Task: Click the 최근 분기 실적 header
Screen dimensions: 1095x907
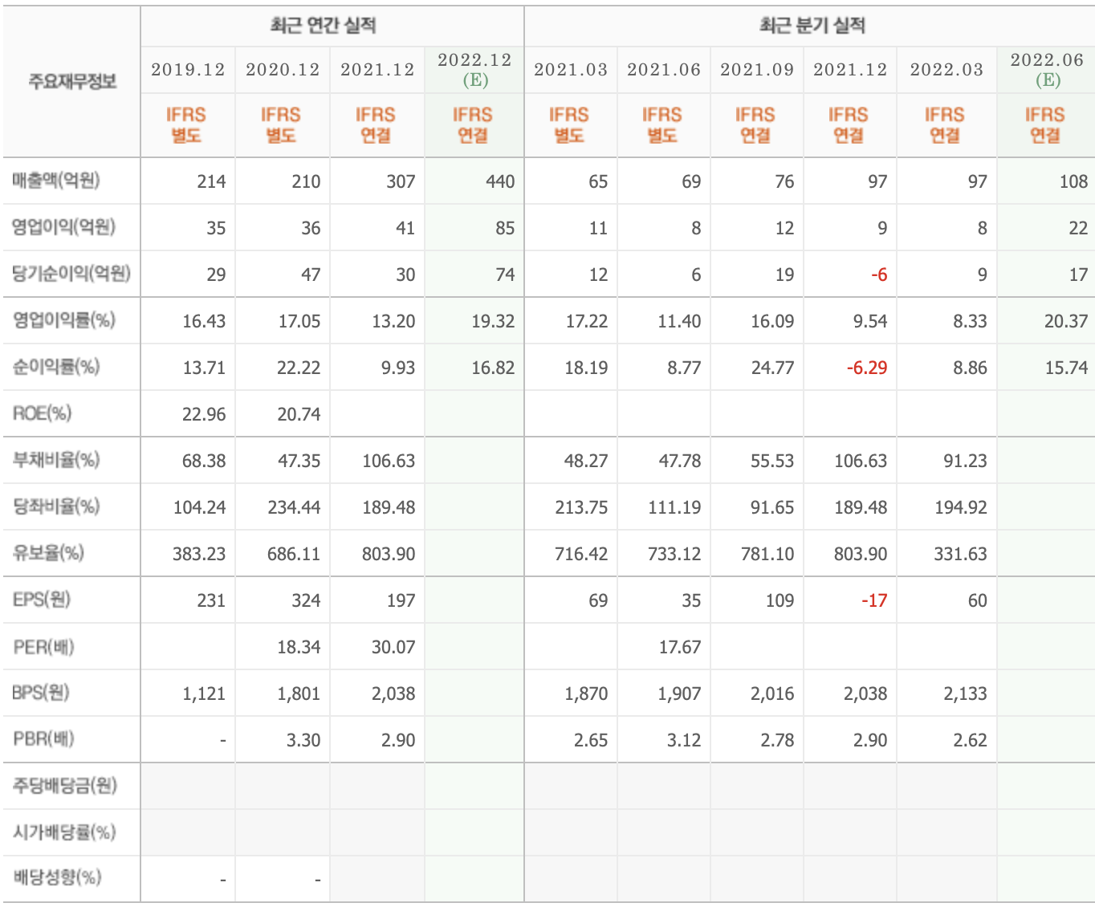Action: (812, 26)
